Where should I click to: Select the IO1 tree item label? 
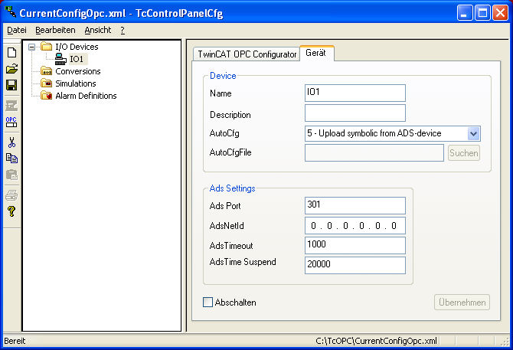(x=77, y=59)
